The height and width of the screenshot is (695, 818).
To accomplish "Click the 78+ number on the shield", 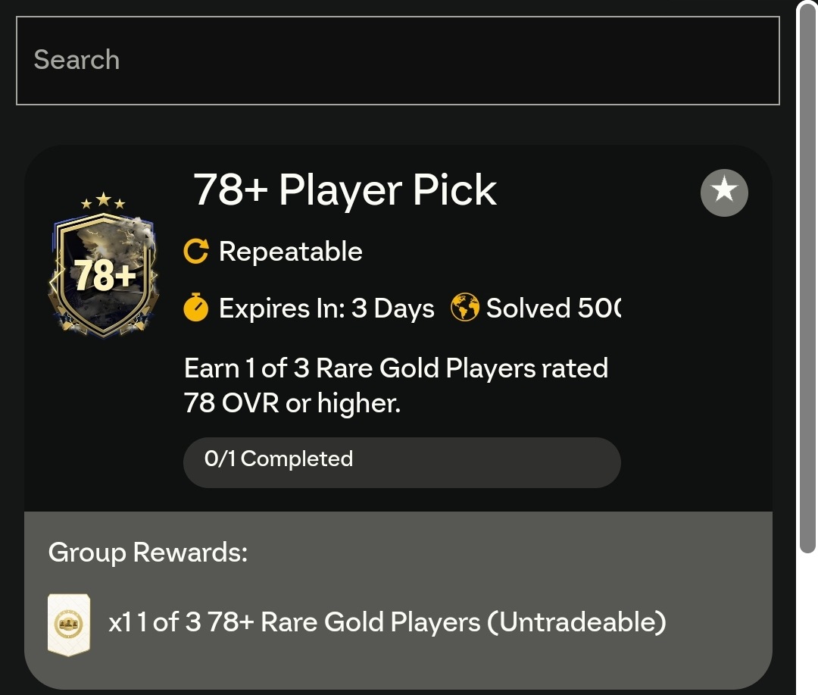I will click(105, 275).
